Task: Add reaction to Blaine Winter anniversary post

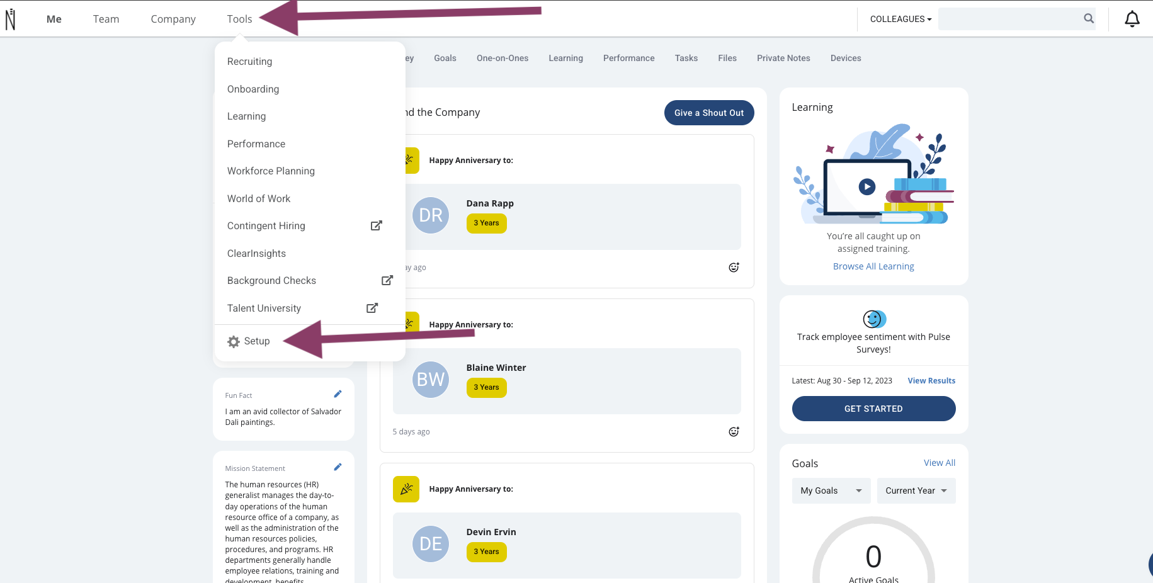Action: tap(734, 432)
